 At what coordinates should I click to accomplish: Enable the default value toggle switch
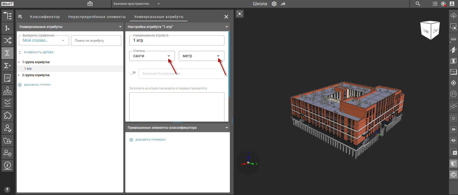[133, 73]
